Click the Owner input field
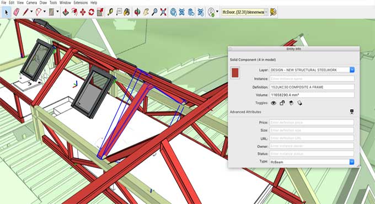Image resolution: width=375 pixels, height=204 pixels. click(312, 146)
